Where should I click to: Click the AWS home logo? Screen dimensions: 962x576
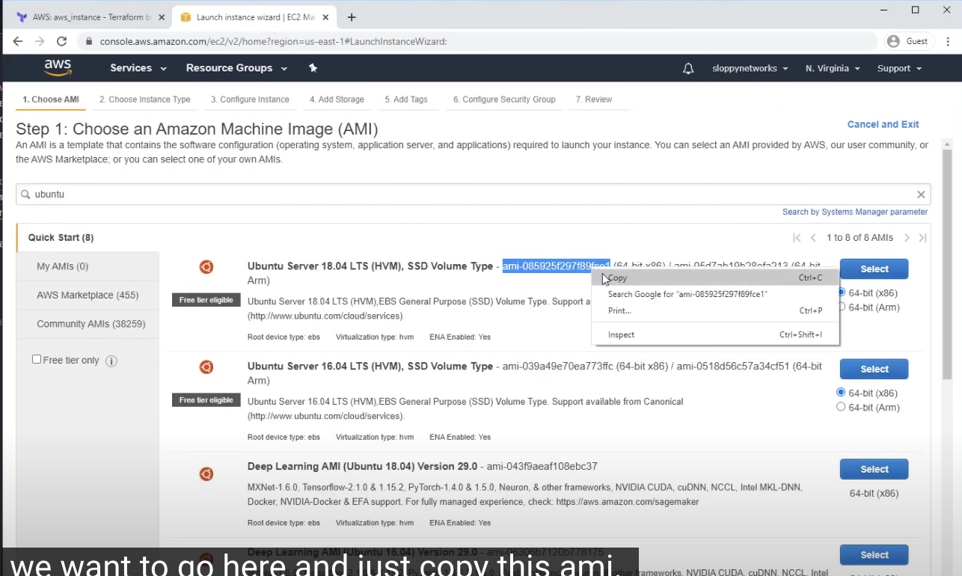point(58,68)
